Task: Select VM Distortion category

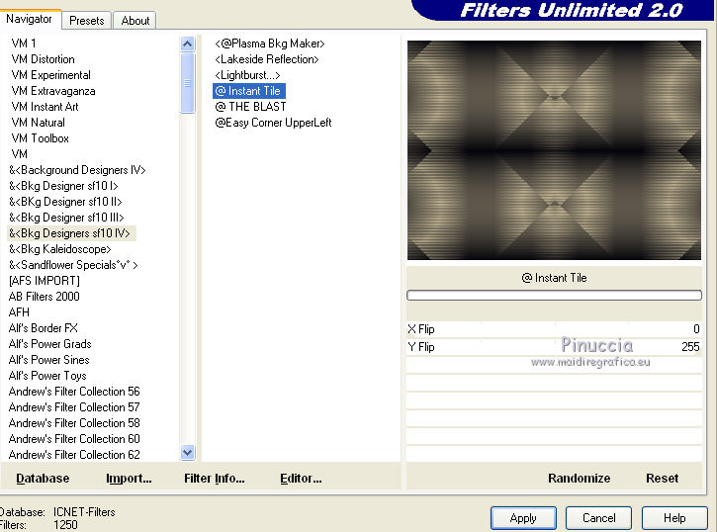Action: click(x=43, y=59)
